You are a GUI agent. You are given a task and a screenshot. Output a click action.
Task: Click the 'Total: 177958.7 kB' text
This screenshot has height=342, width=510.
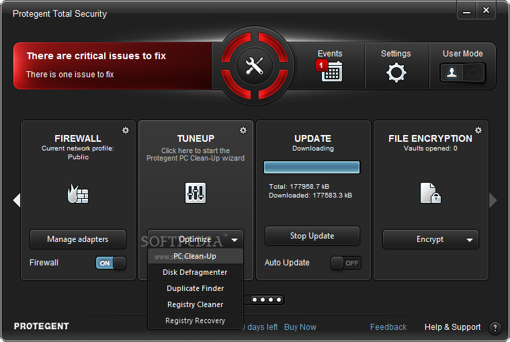(299, 187)
